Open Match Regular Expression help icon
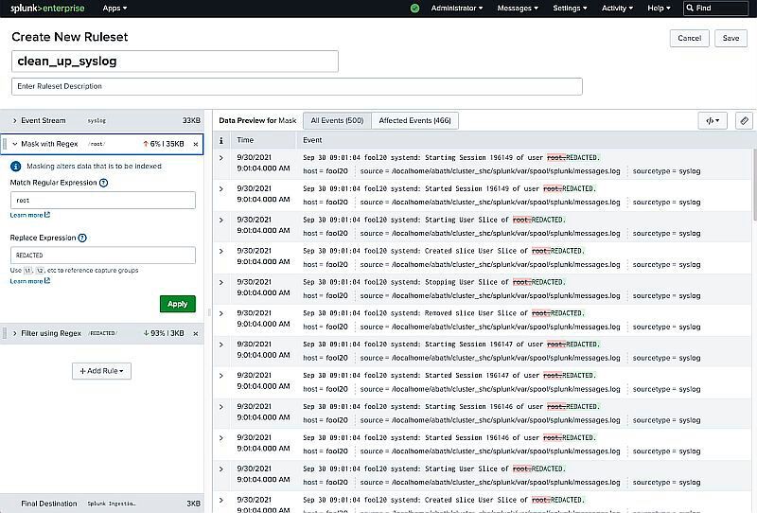This screenshot has height=513, width=757. pyautogui.click(x=103, y=183)
